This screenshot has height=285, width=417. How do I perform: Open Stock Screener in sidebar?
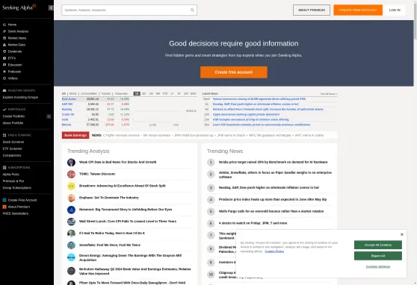pyautogui.click(x=13, y=142)
